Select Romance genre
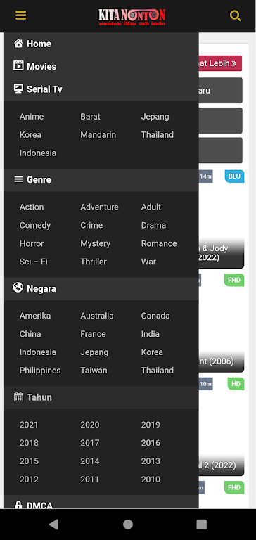Image resolution: width=256 pixels, height=540 pixels. [x=159, y=243]
